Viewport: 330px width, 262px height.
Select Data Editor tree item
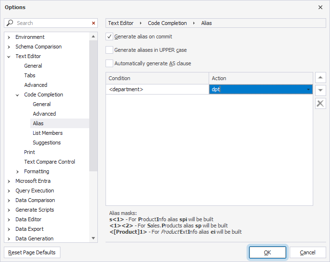pyautogui.click(x=28, y=219)
